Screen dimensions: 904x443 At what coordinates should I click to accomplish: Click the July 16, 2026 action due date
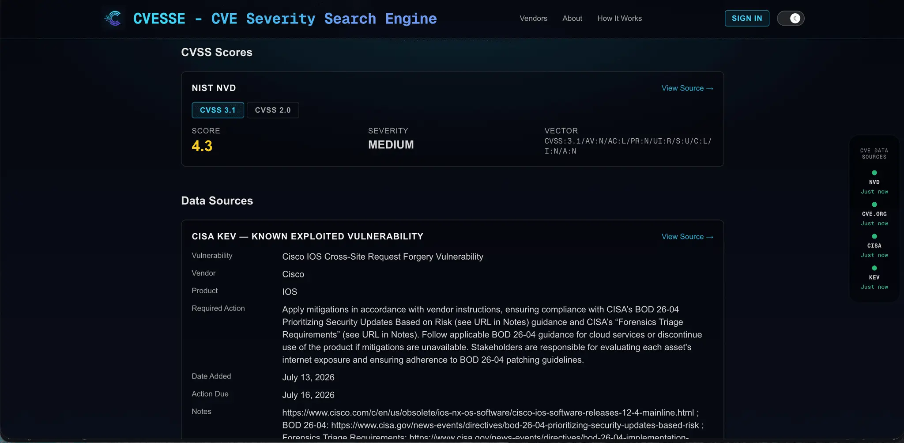click(x=308, y=395)
